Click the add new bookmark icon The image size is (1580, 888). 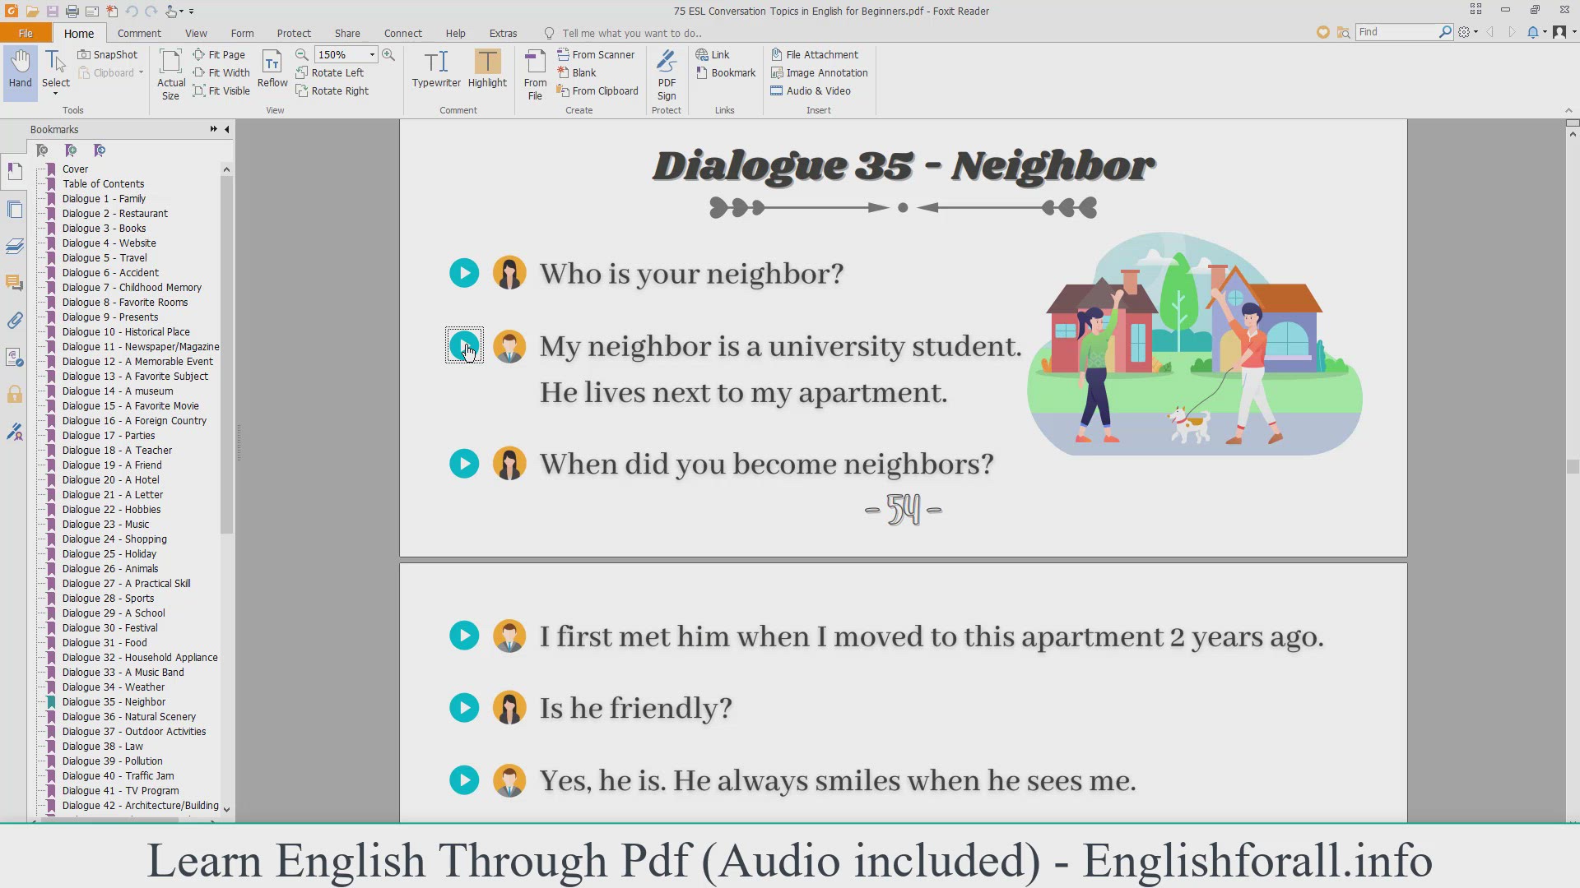[71, 150]
